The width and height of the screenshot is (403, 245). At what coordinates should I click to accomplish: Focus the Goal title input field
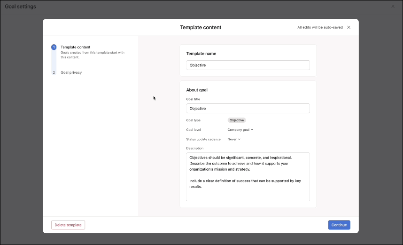(248, 108)
